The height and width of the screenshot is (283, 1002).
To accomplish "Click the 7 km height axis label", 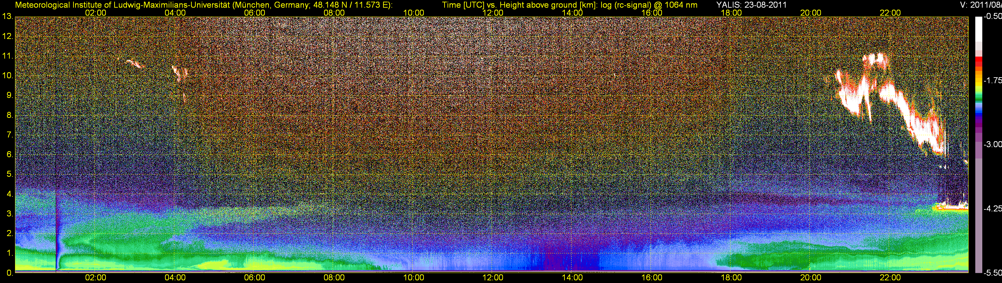I will [x=9, y=135].
